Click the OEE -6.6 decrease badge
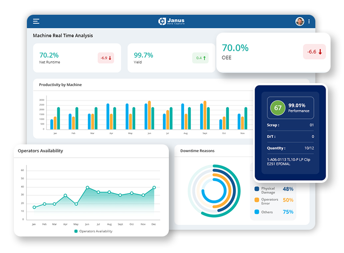This screenshot has width=344, height=253. (314, 52)
